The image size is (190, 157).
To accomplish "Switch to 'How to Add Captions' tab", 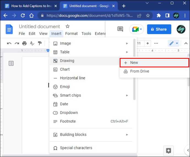I will point(29,6).
